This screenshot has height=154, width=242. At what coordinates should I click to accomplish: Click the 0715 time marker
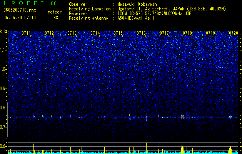pyautogui.click(x=118, y=33)
